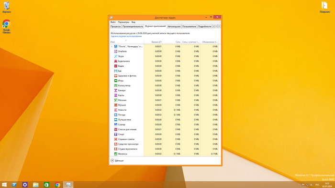Select the Журнал приложений tab
Screen dimensions: 335x188
156,26
